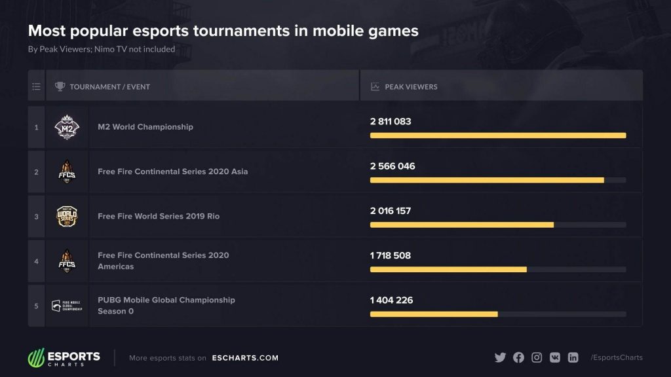Click the PUBG Mobile Global Championship logo

[67, 306]
